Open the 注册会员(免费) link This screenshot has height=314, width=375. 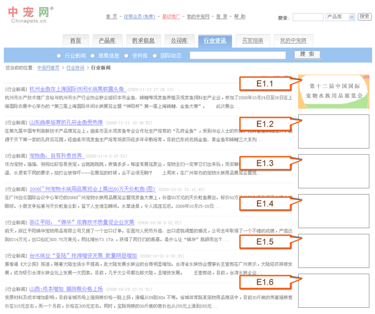140,17
